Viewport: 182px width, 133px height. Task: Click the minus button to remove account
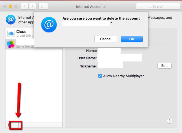click(15, 125)
